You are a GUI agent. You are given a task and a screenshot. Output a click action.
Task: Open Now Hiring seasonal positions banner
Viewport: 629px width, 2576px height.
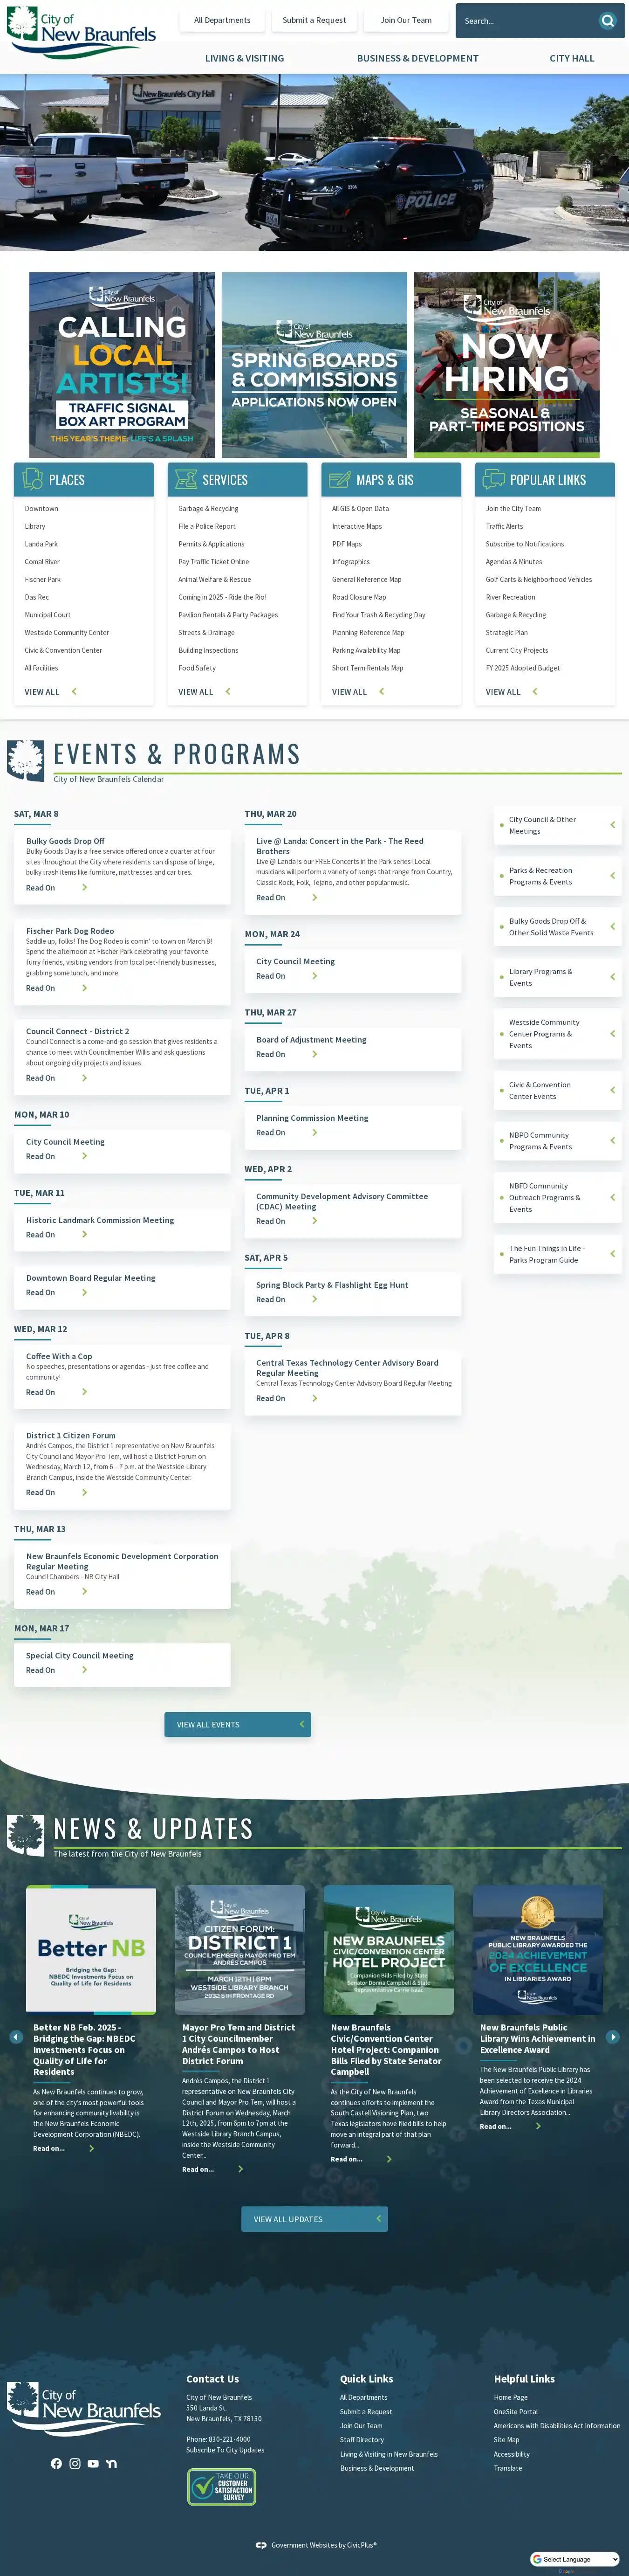[507, 365]
